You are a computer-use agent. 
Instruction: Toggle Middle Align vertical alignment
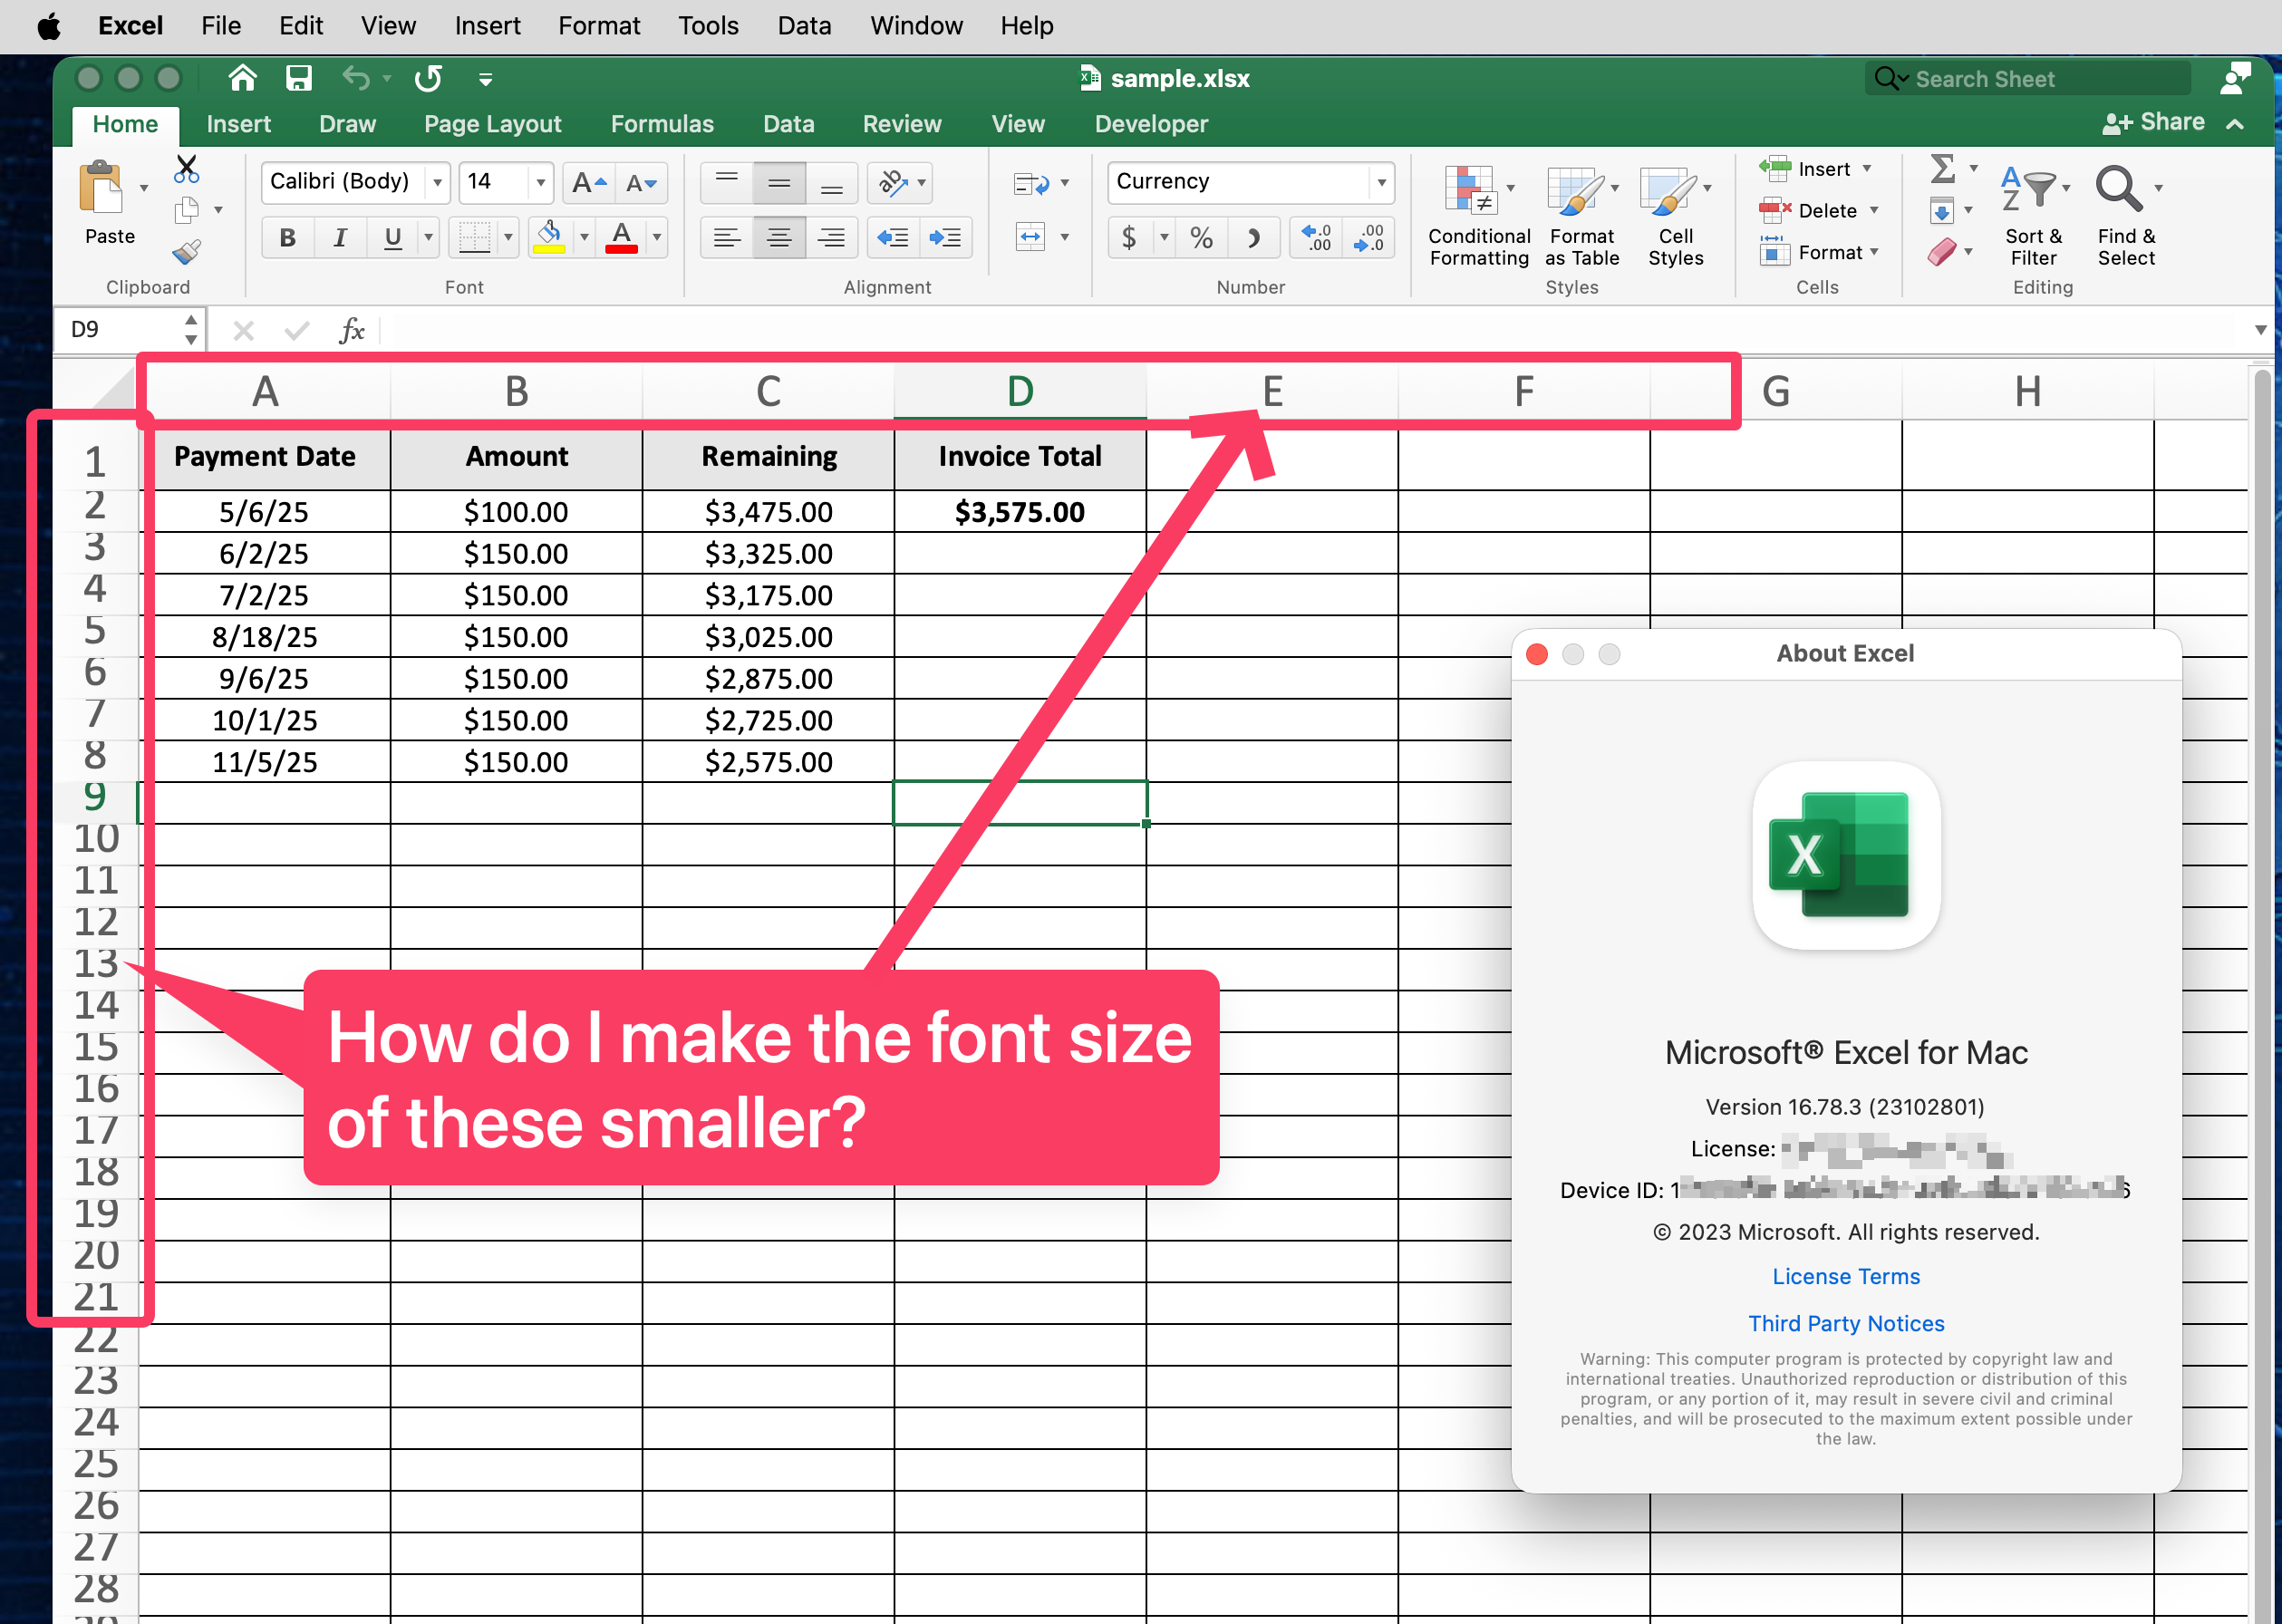pos(779,183)
